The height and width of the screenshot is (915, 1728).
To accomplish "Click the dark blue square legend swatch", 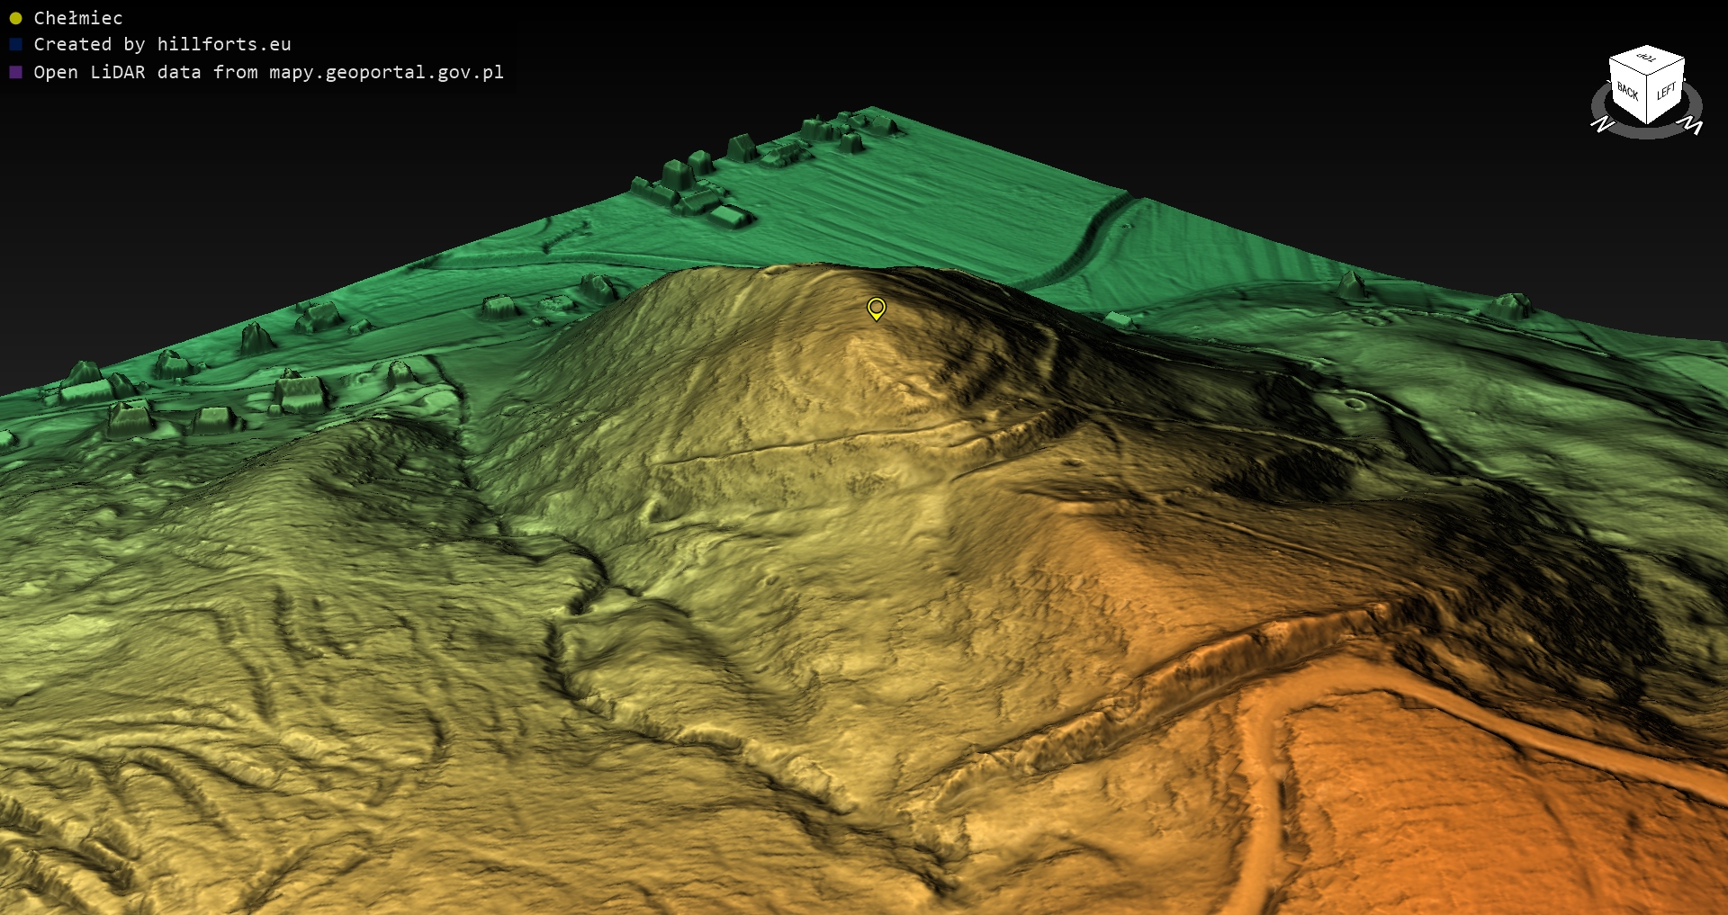I will point(15,44).
